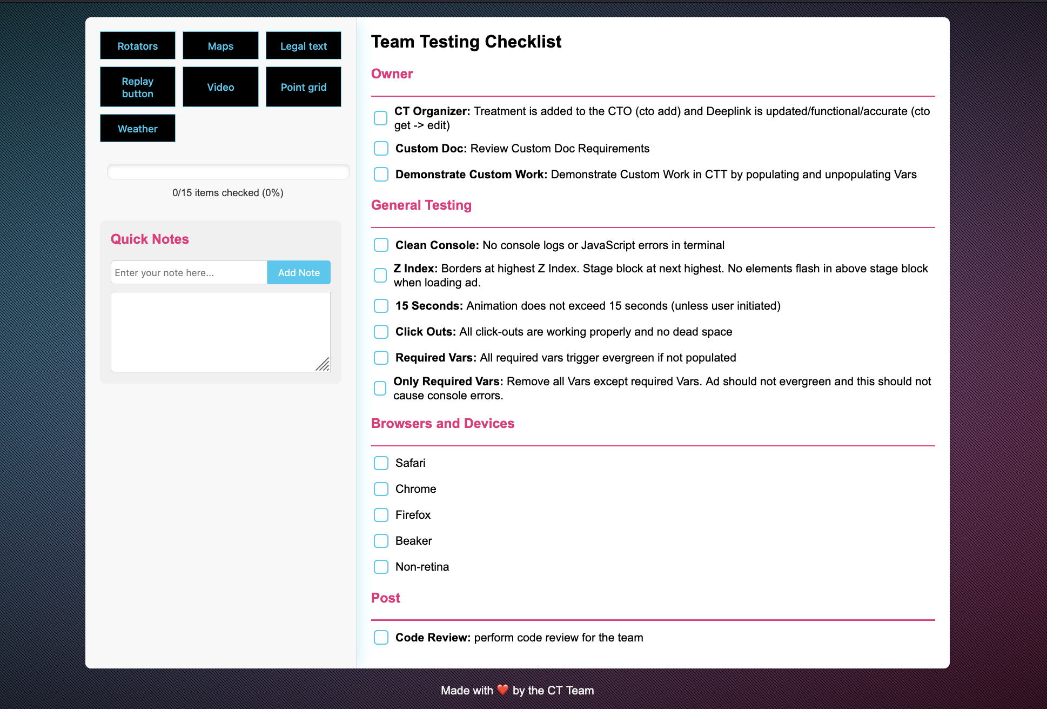
Task: Mark the 15 Seconds checkbox
Action: 381,306
